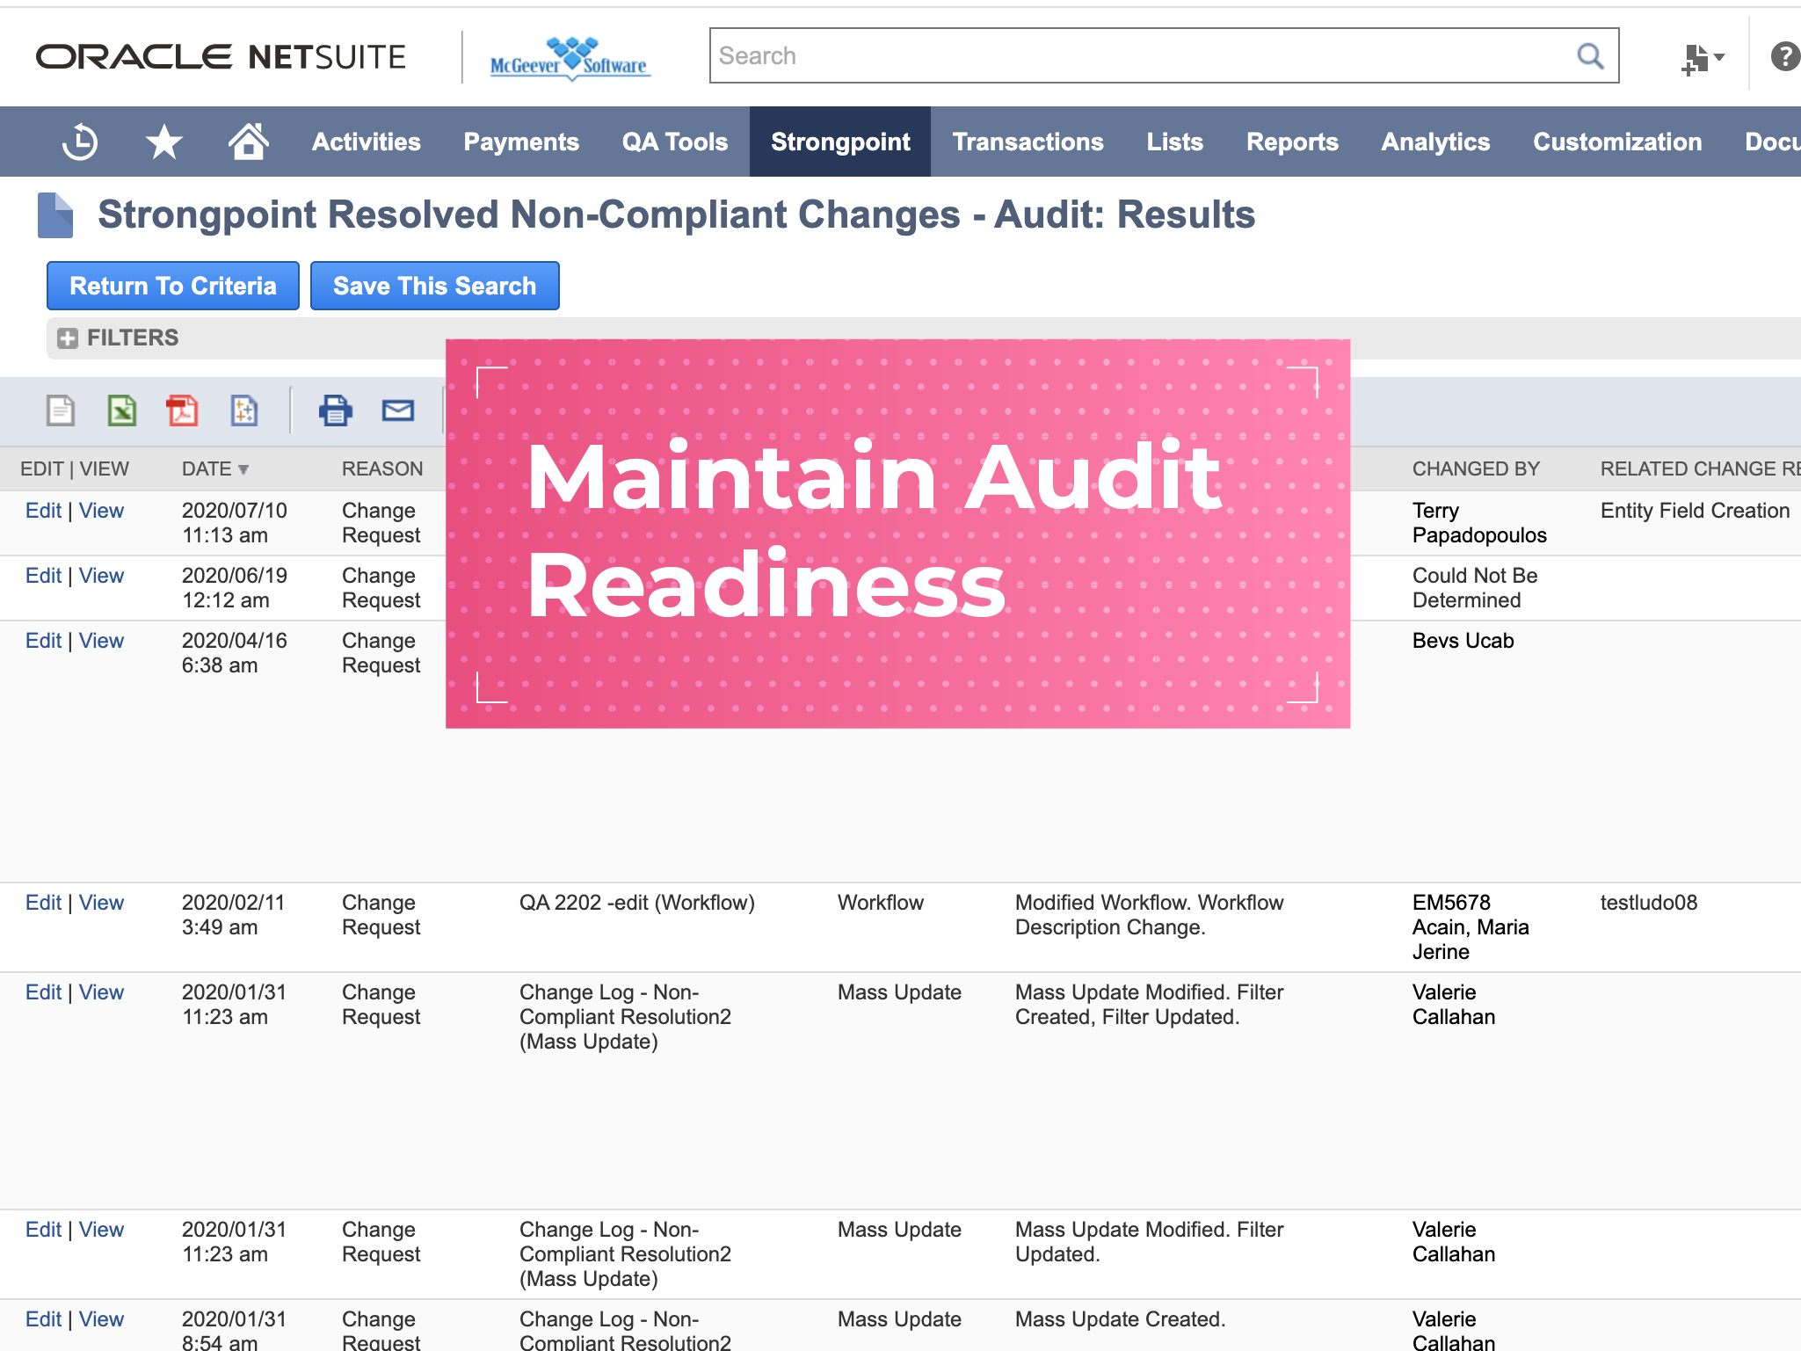Open the Create New dropdown menu
This screenshot has height=1351, width=1801.
(x=1702, y=58)
